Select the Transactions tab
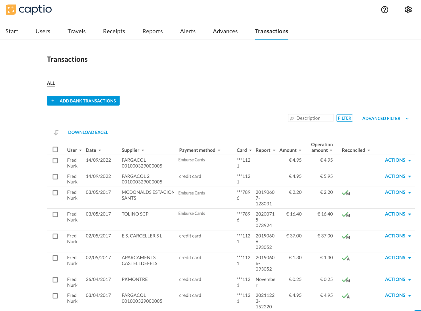This screenshot has height=311, width=421. point(271,31)
